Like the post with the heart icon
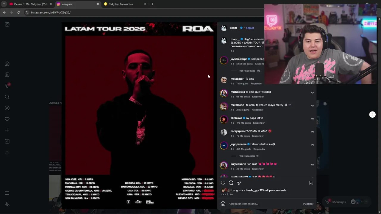The height and width of the screenshot is (214, 381). (x=223, y=183)
